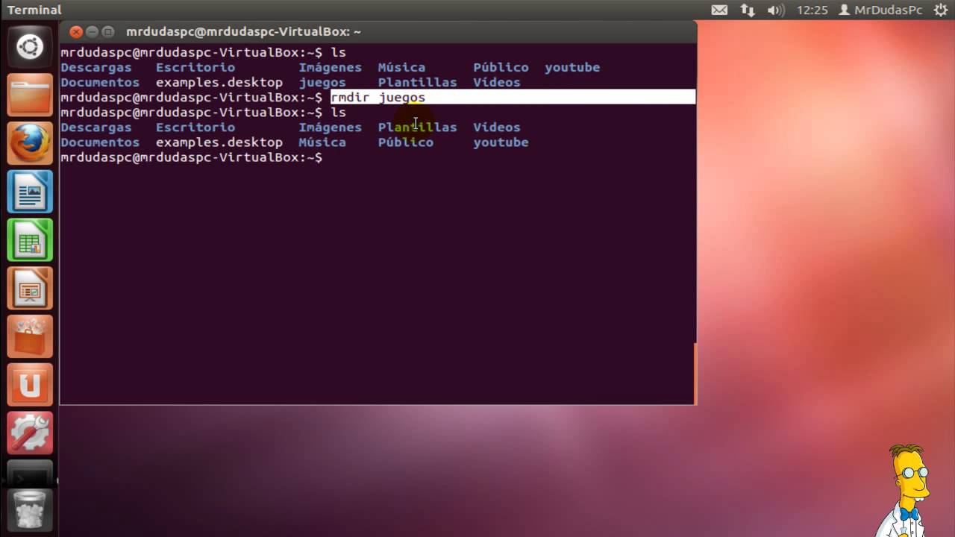The width and height of the screenshot is (955, 537).
Task: Click 'Documentos' in the listing before rmdir
Action: click(100, 82)
